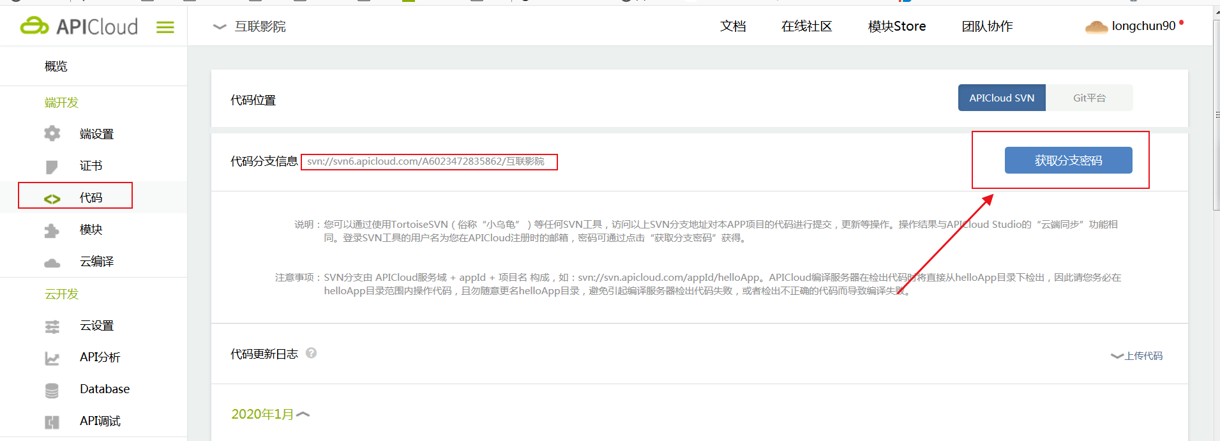Image resolution: width=1220 pixels, height=441 pixels.
Task: Open 端设置 in sidebar
Action: coord(96,134)
